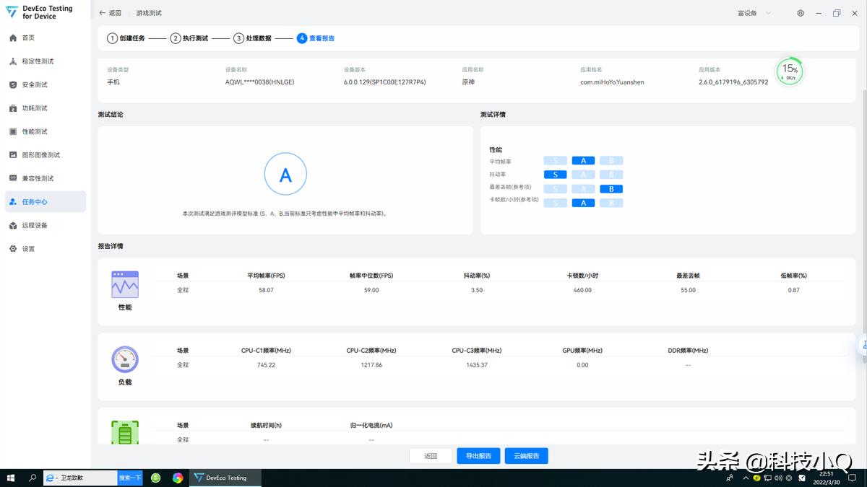
Task: Click the 15% circular progress indicator
Action: click(x=789, y=71)
